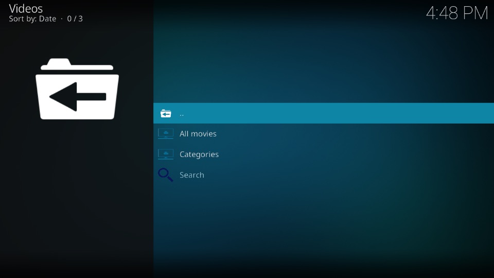Screen dimensions: 494x278
Task: Click the "Sort by: Date" label
Action: click(x=32, y=19)
